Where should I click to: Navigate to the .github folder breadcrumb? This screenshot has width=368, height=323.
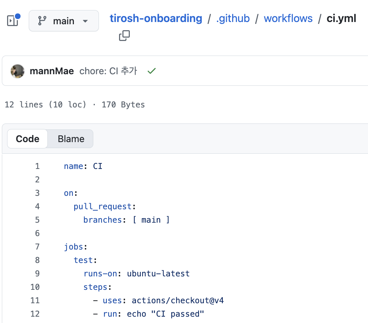(233, 18)
